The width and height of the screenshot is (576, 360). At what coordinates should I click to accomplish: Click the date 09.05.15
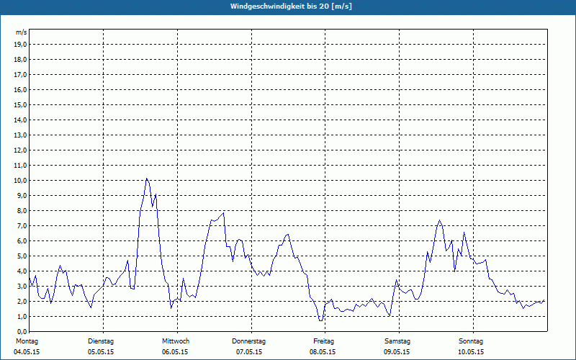point(397,352)
